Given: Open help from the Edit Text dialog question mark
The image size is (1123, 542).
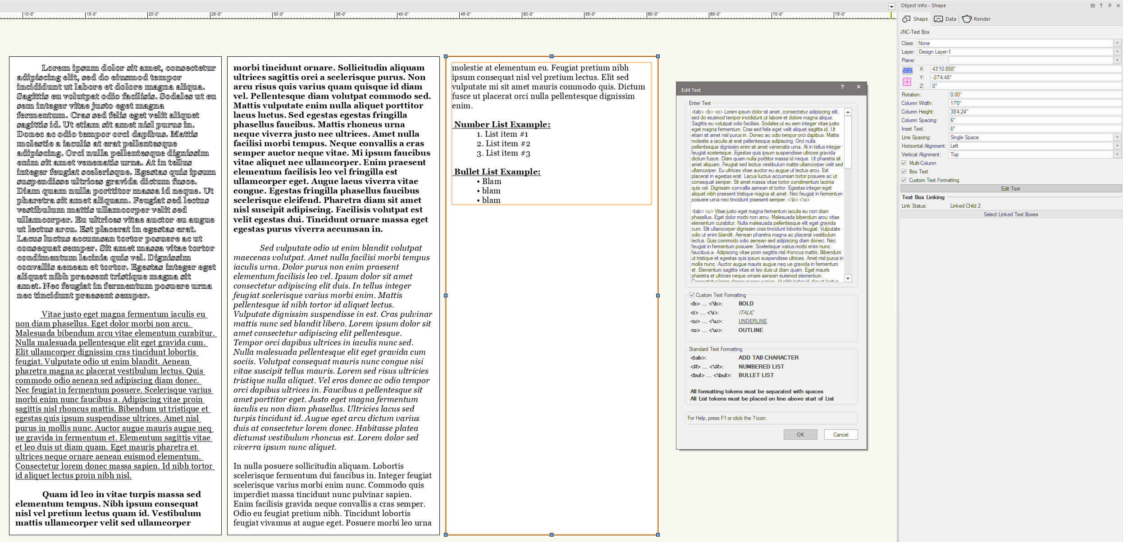Looking at the screenshot, I should [842, 87].
